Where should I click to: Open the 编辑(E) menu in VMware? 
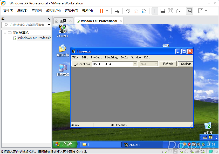22,11
